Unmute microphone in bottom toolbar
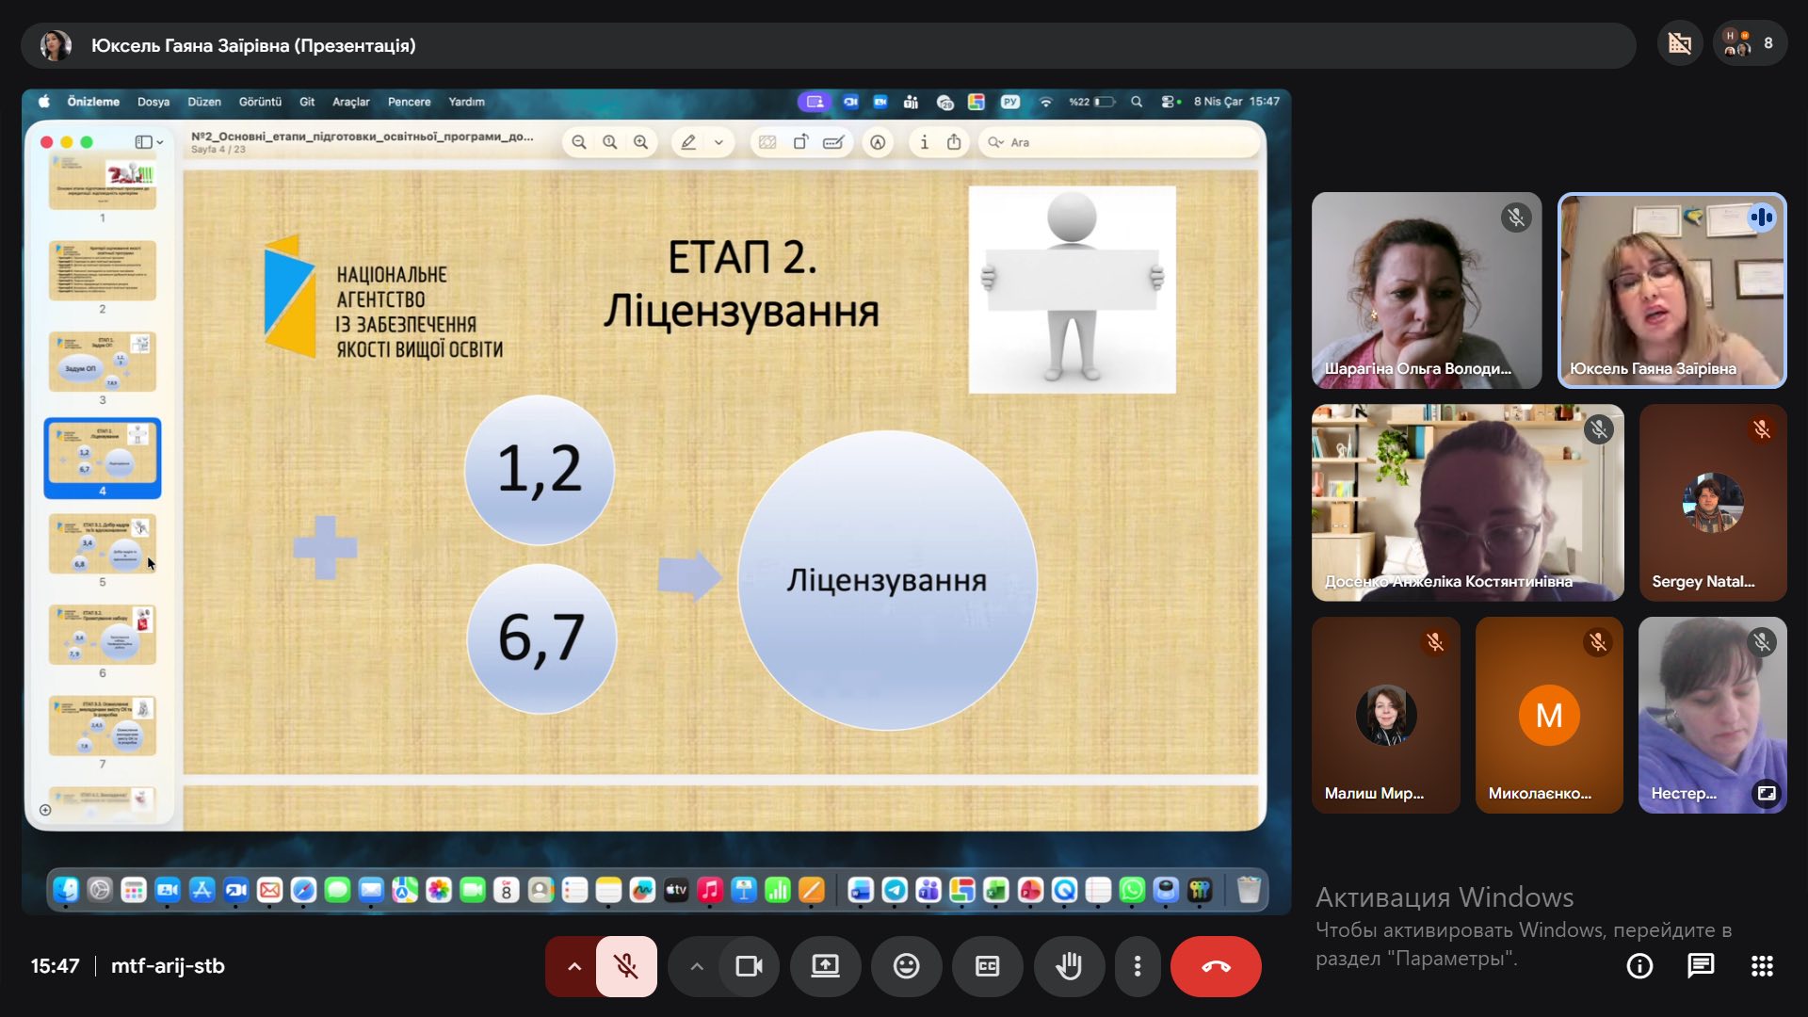Image resolution: width=1808 pixels, height=1017 pixels. click(x=626, y=966)
